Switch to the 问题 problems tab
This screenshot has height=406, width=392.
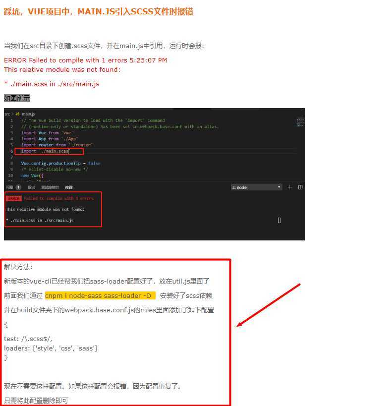(9, 187)
